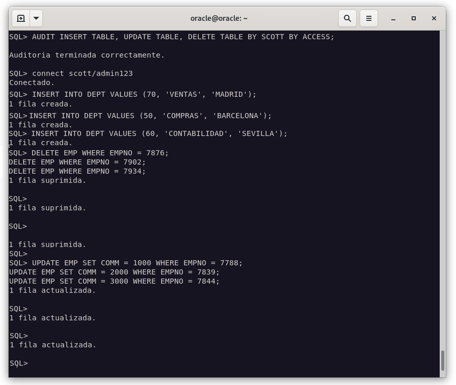Click the UPDATE COMM = 1000 statement
456x385 pixels.
137,263
